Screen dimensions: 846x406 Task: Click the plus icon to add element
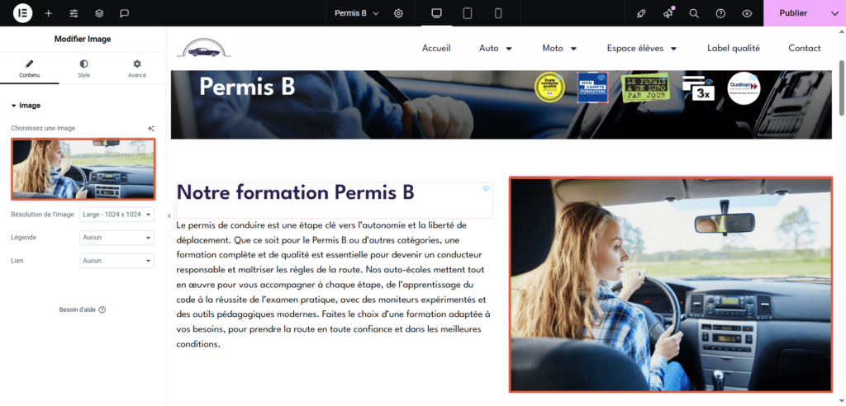49,13
